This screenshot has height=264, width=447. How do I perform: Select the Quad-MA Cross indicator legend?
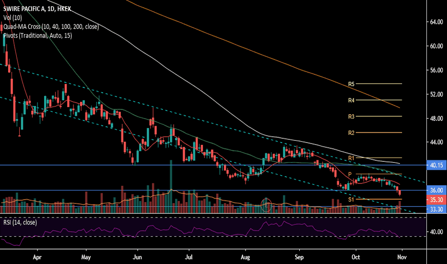[x=51, y=26]
